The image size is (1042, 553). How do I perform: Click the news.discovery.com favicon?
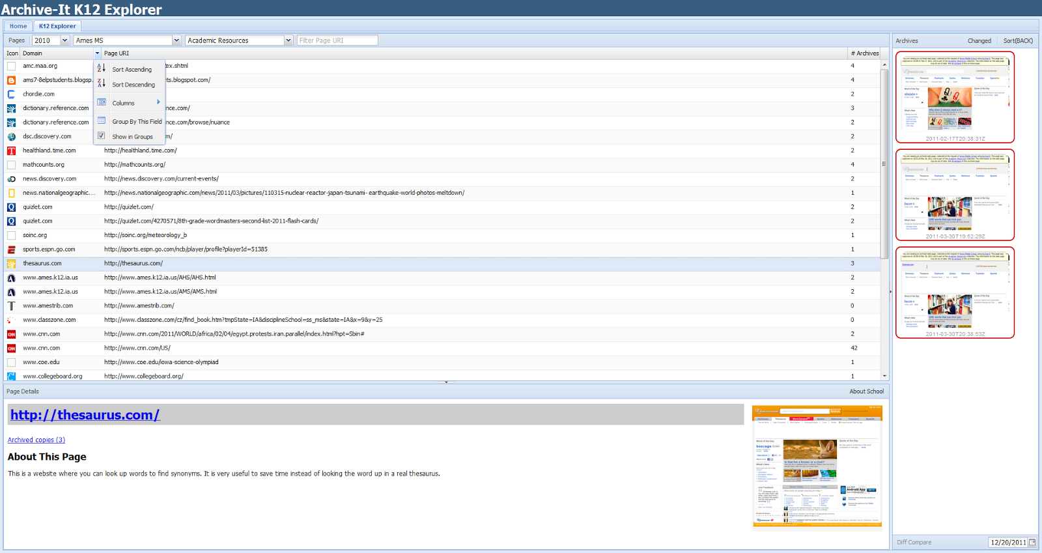11,179
